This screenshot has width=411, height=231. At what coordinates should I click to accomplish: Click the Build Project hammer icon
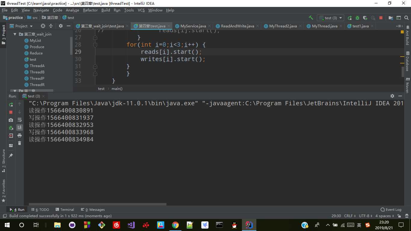(x=311, y=18)
